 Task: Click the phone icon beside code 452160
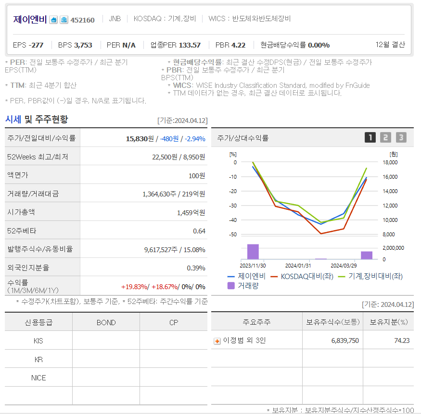point(64,20)
